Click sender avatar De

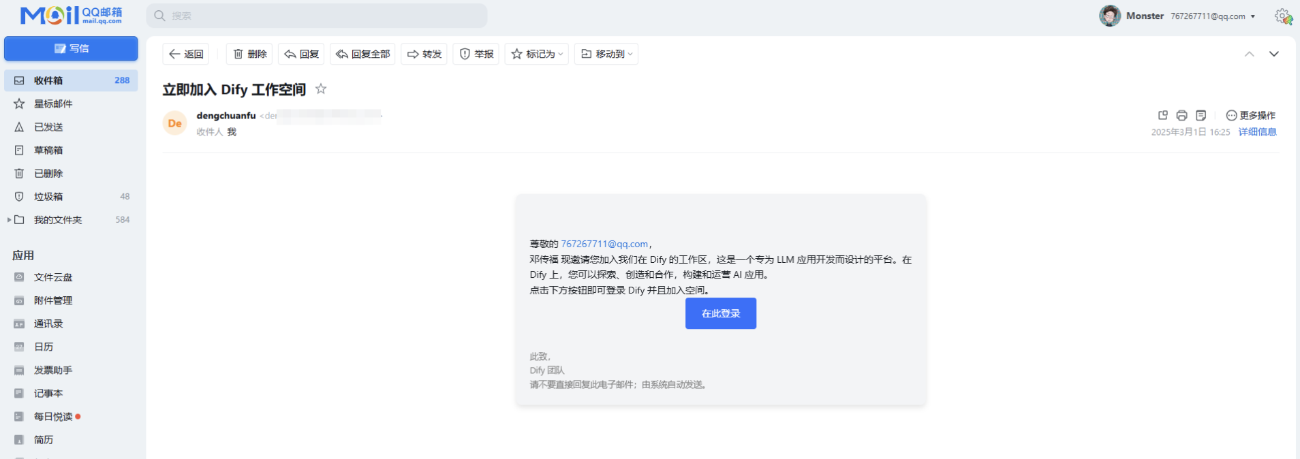click(x=175, y=123)
